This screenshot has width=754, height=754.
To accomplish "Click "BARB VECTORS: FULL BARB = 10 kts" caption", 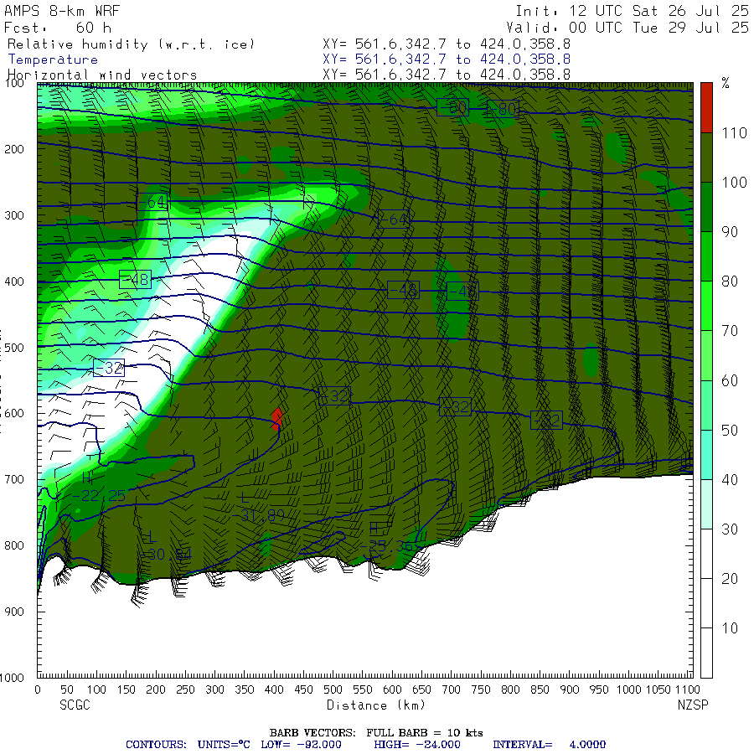I will (x=376, y=733).
